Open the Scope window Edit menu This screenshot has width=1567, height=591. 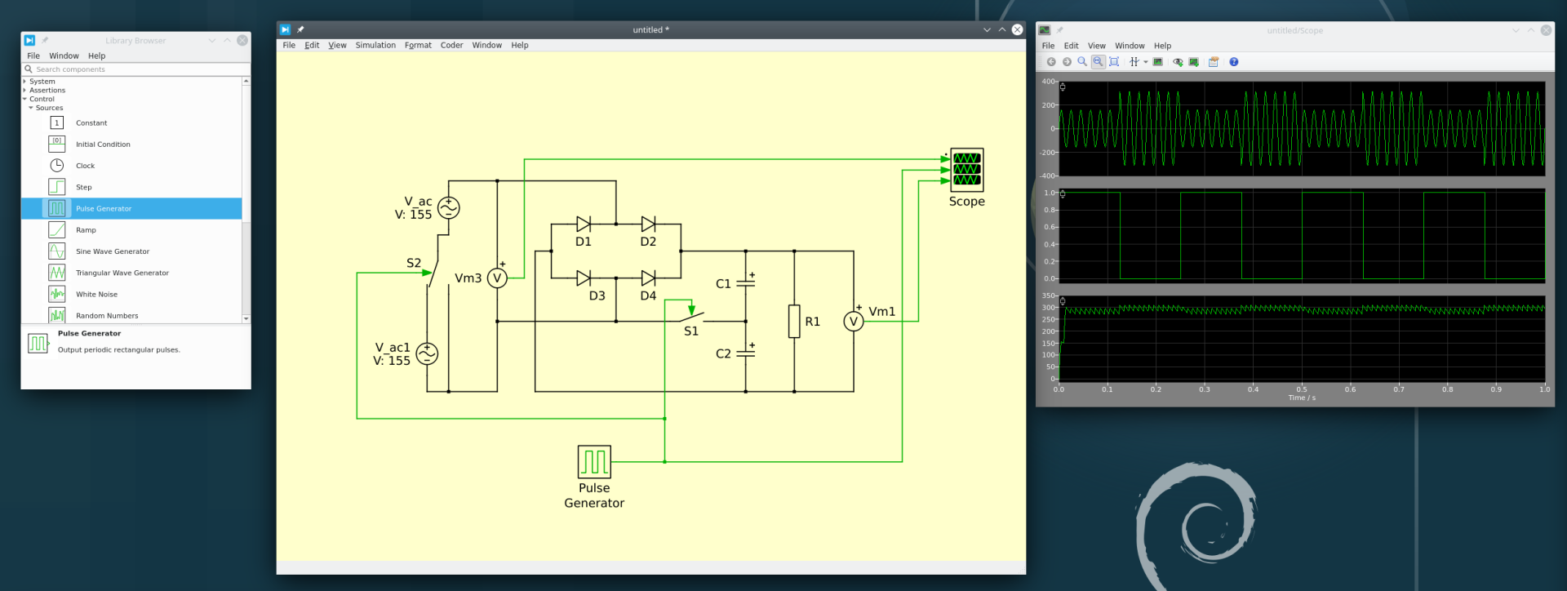pos(1071,46)
